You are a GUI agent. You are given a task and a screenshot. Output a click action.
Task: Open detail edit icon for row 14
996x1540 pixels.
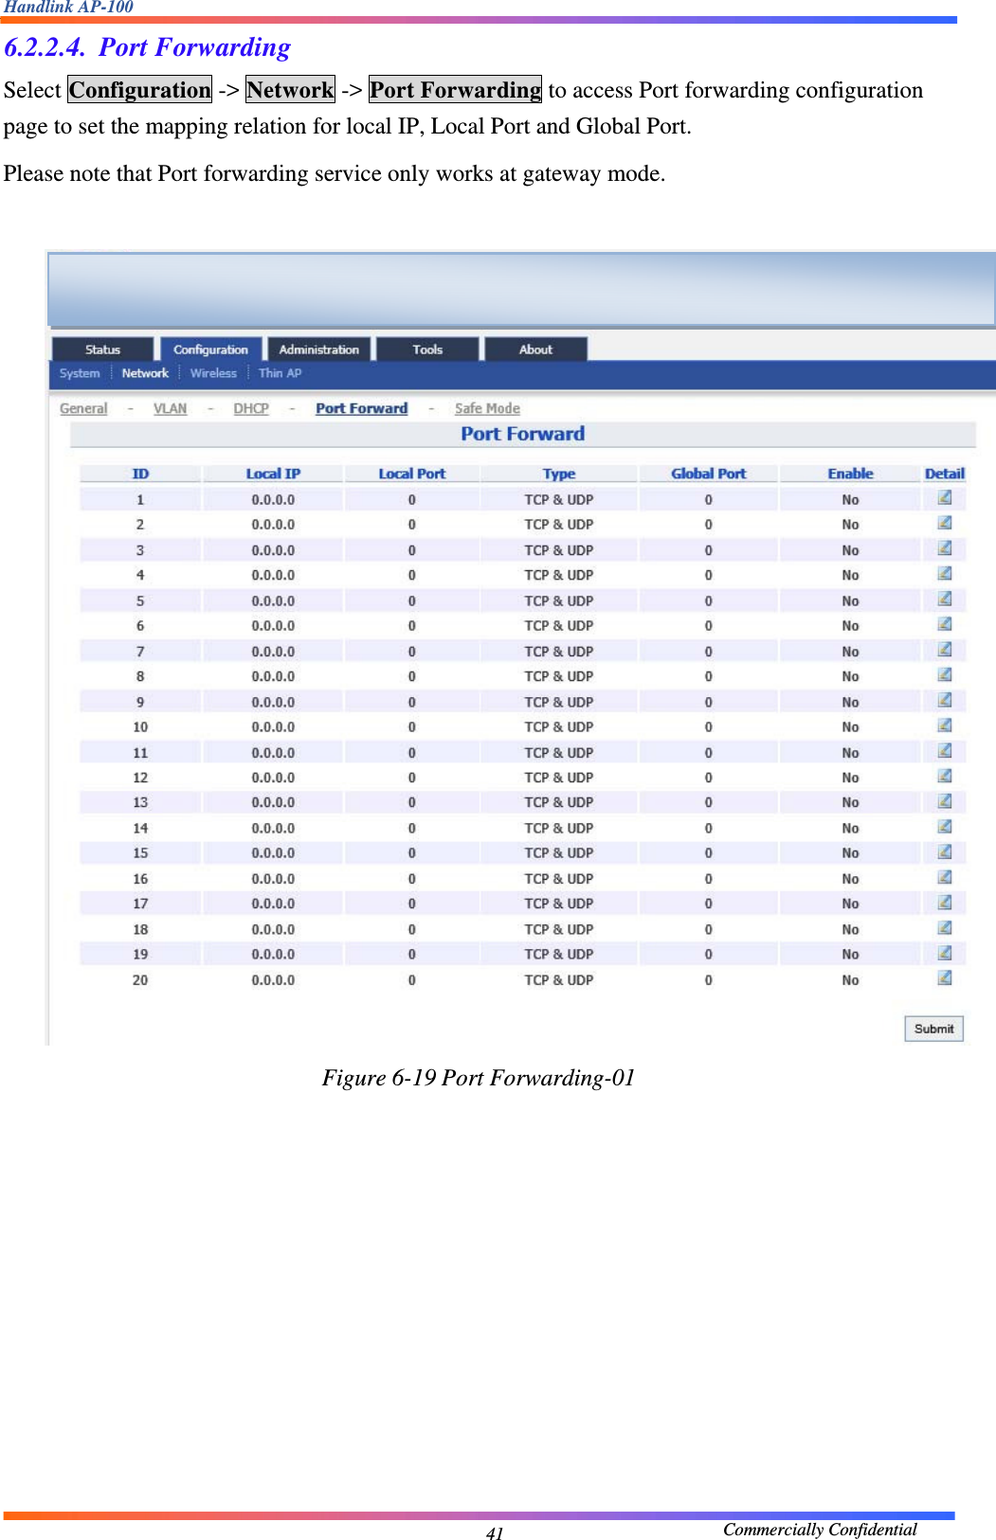pos(945,827)
